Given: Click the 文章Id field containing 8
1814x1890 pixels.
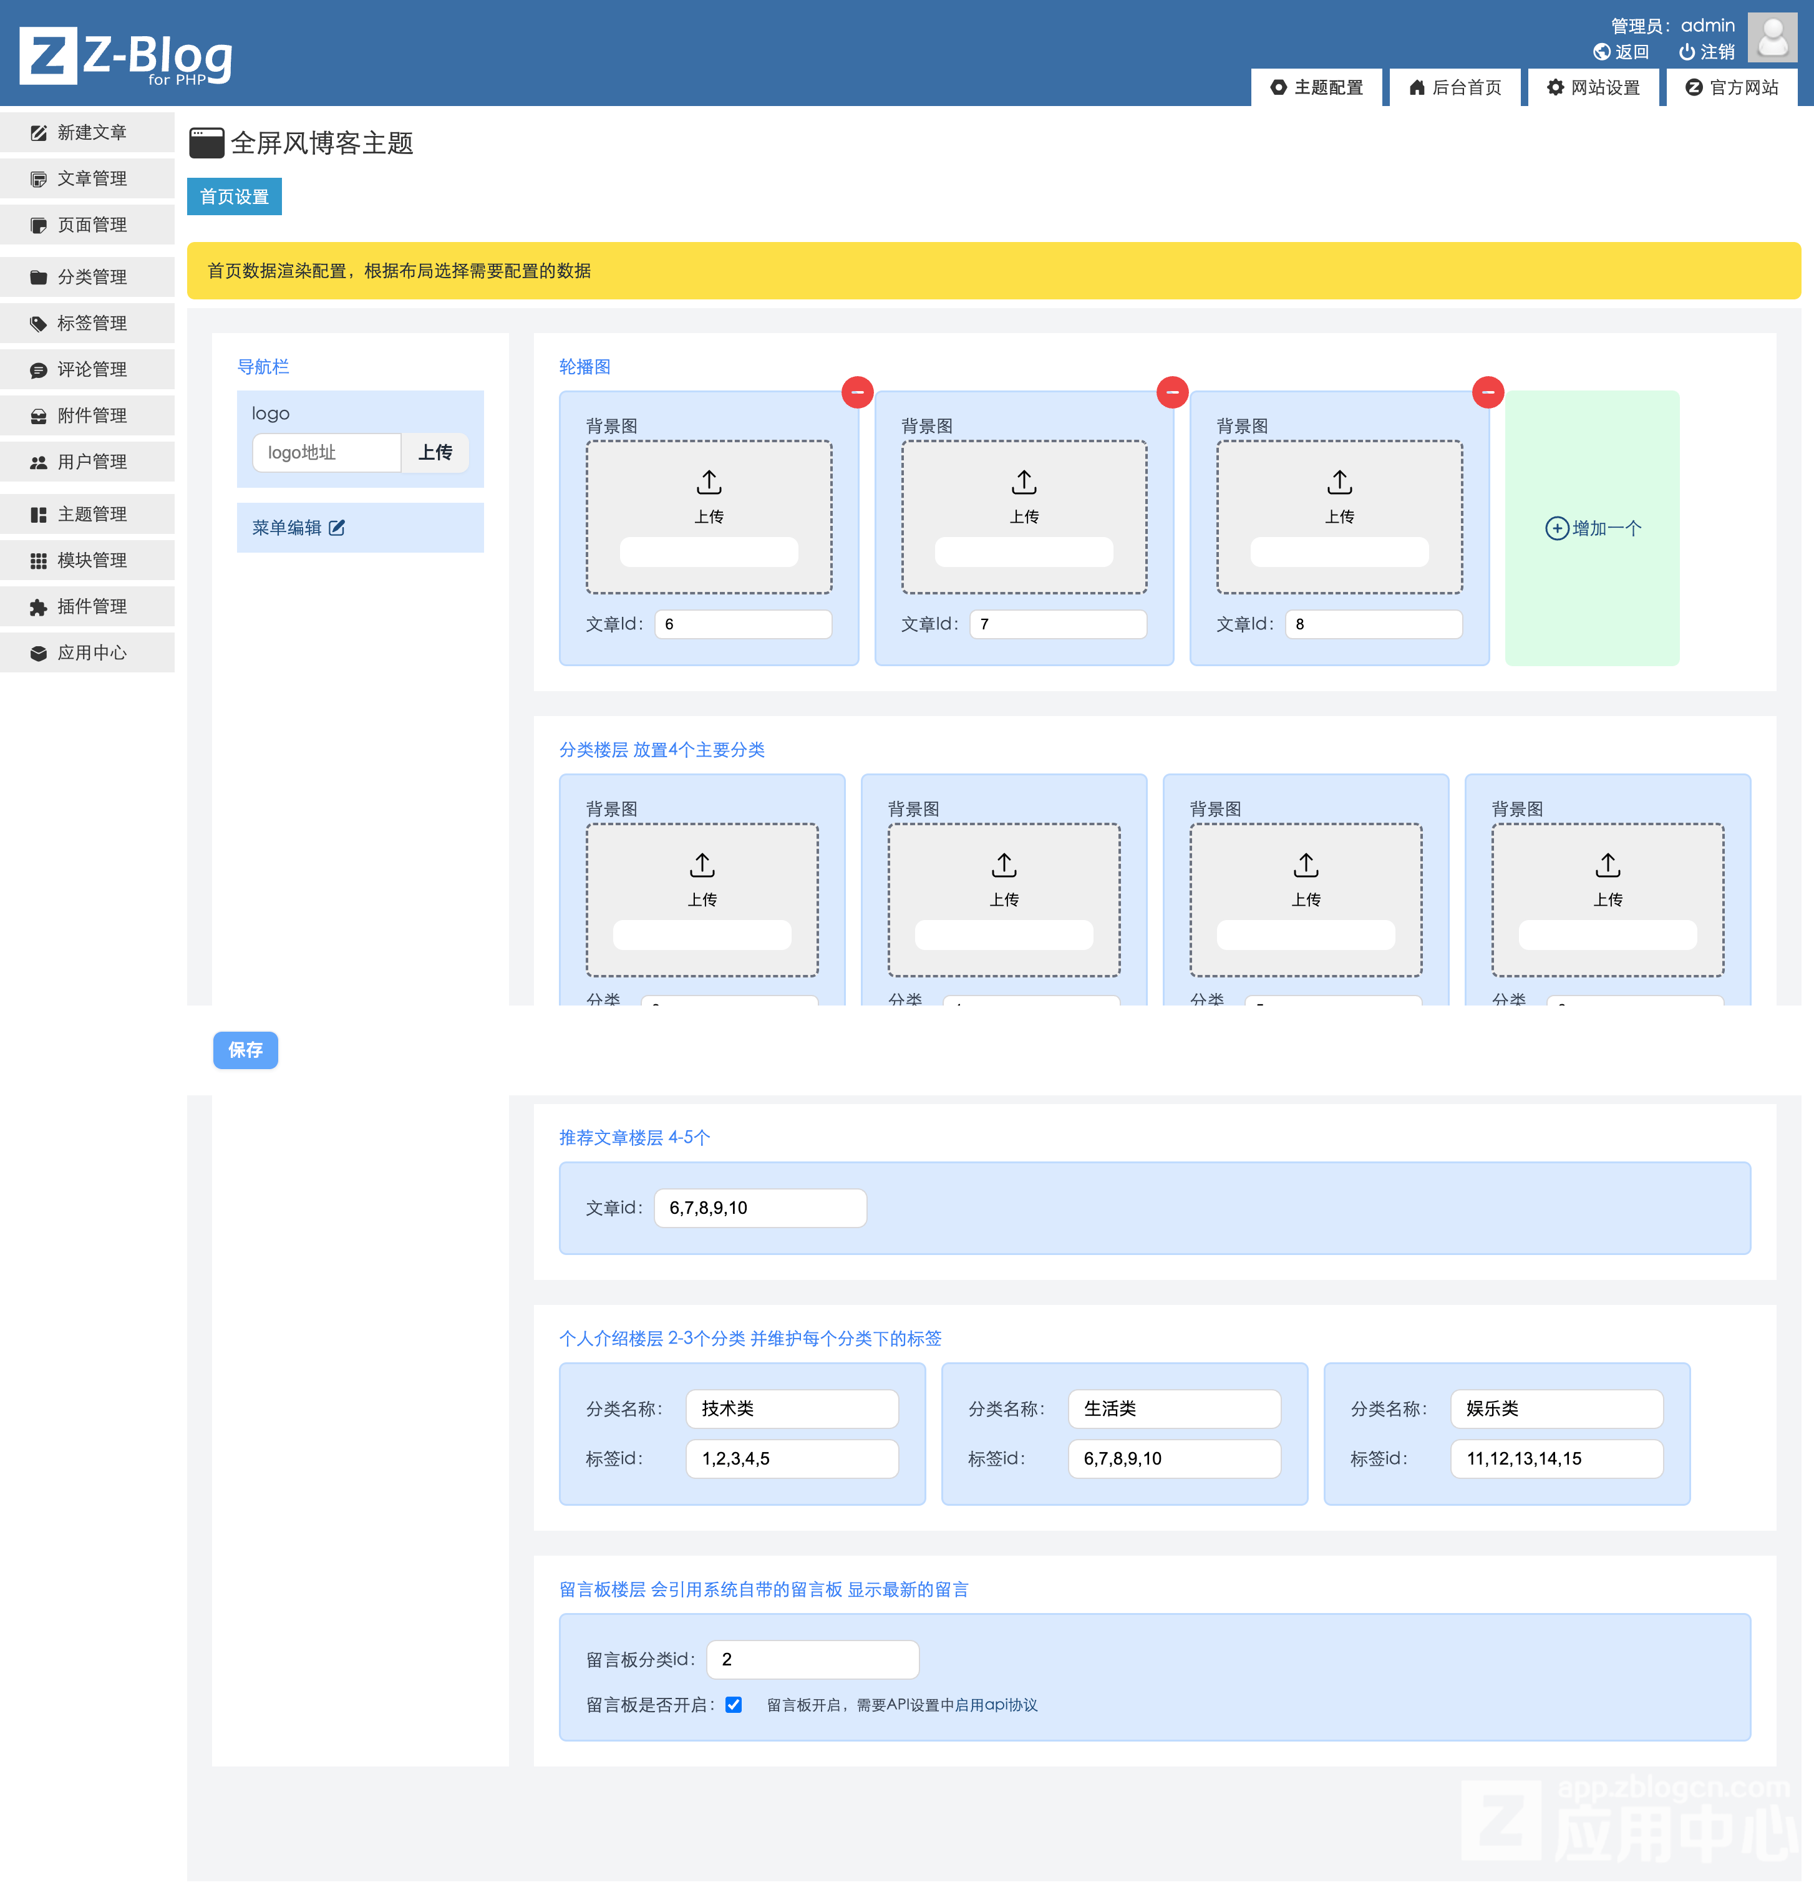Looking at the screenshot, I should [x=1374, y=625].
